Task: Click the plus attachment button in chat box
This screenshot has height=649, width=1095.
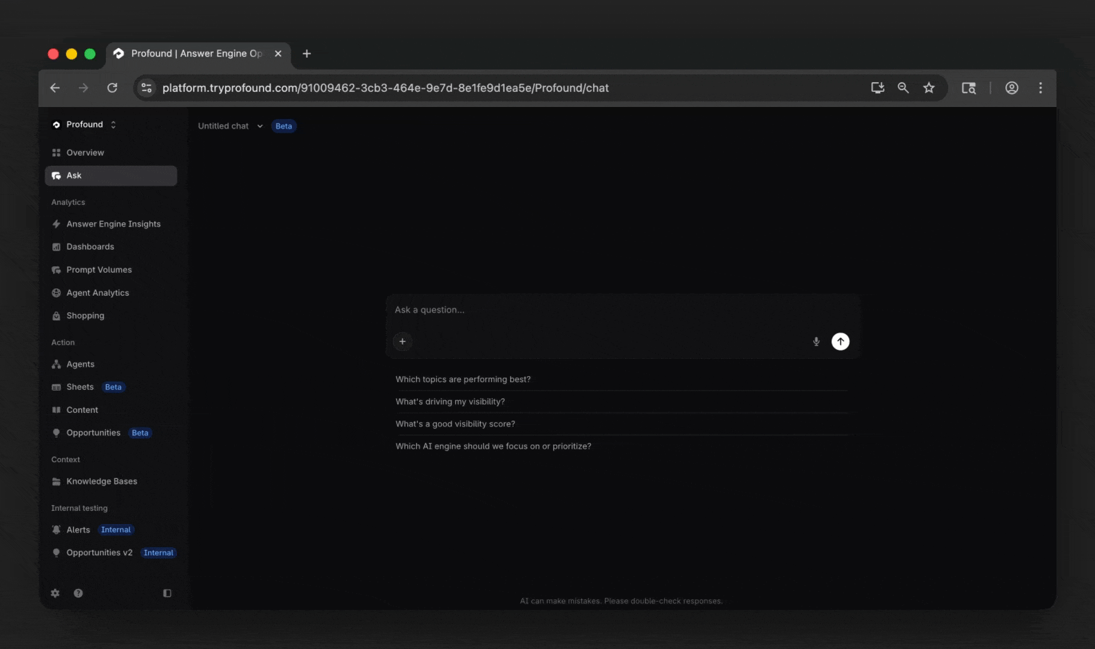Action: [x=403, y=341]
